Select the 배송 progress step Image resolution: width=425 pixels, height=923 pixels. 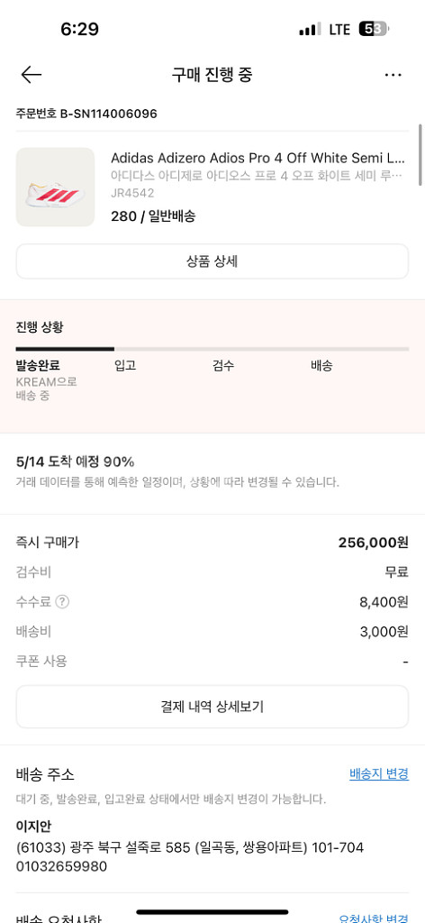click(x=321, y=366)
